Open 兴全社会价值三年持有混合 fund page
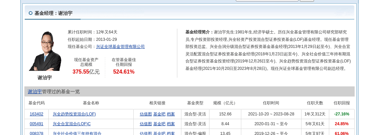 (x=77, y=133)
